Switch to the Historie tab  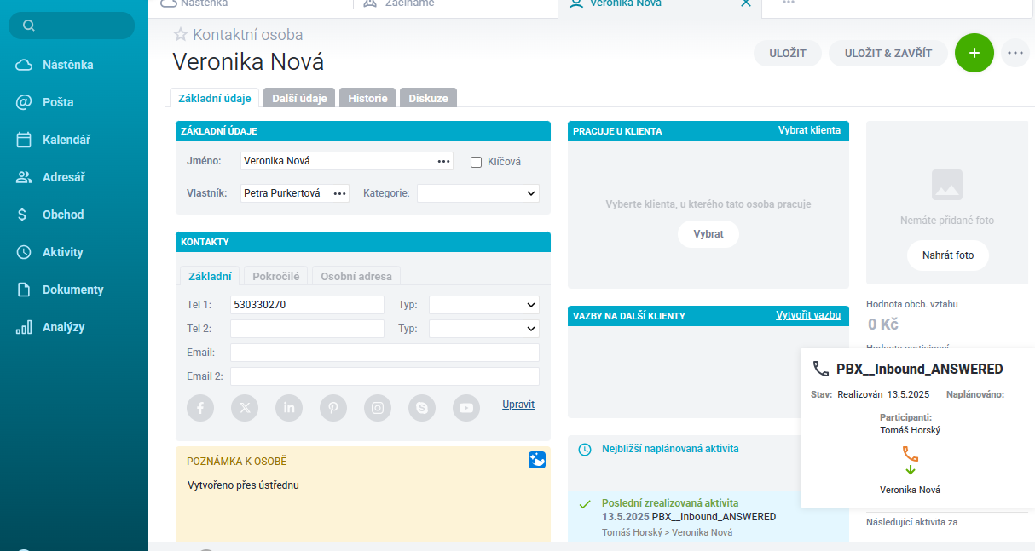point(367,98)
